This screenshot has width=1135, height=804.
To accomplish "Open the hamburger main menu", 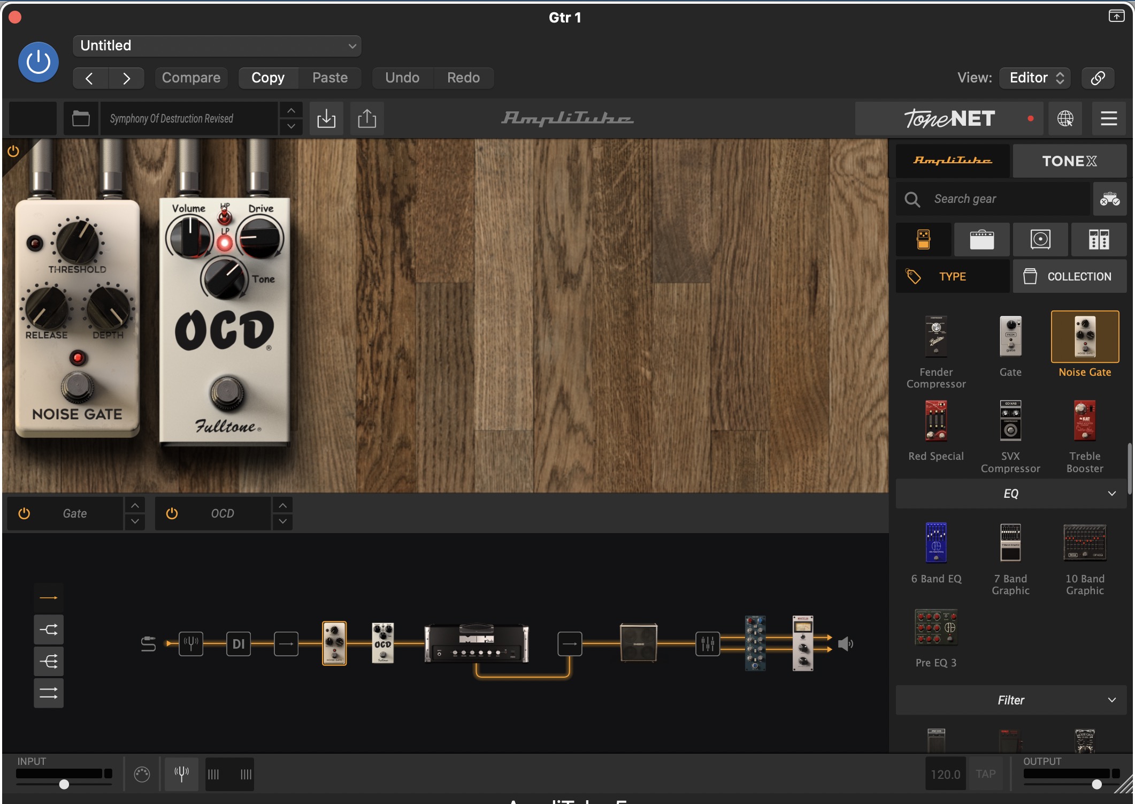I will click(x=1108, y=118).
